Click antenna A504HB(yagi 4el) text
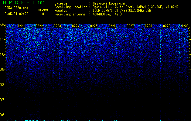Viewport: 191px width, 121px height. pyautogui.click(x=107, y=14)
